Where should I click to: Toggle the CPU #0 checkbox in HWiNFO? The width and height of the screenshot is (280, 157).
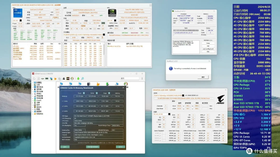click(x=20, y=20)
